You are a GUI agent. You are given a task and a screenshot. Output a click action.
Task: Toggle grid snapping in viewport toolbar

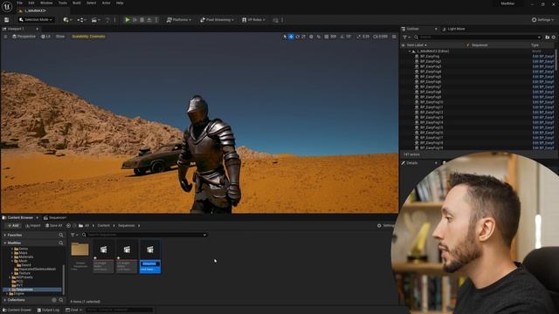click(326, 37)
